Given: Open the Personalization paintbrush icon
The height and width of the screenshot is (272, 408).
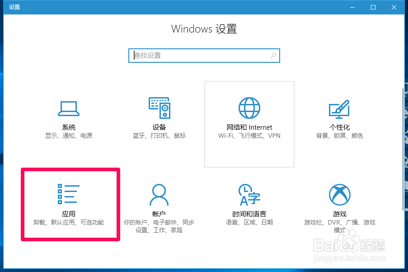Looking at the screenshot, I should (x=339, y=109).
